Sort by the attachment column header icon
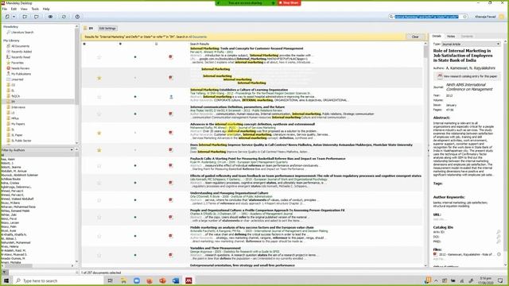509x286 pixels. click(156, 44)
